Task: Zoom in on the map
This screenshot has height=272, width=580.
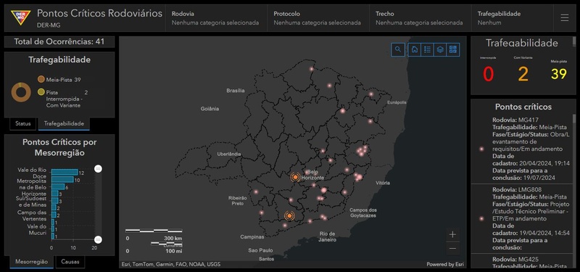Action: [x=452, y=234]
